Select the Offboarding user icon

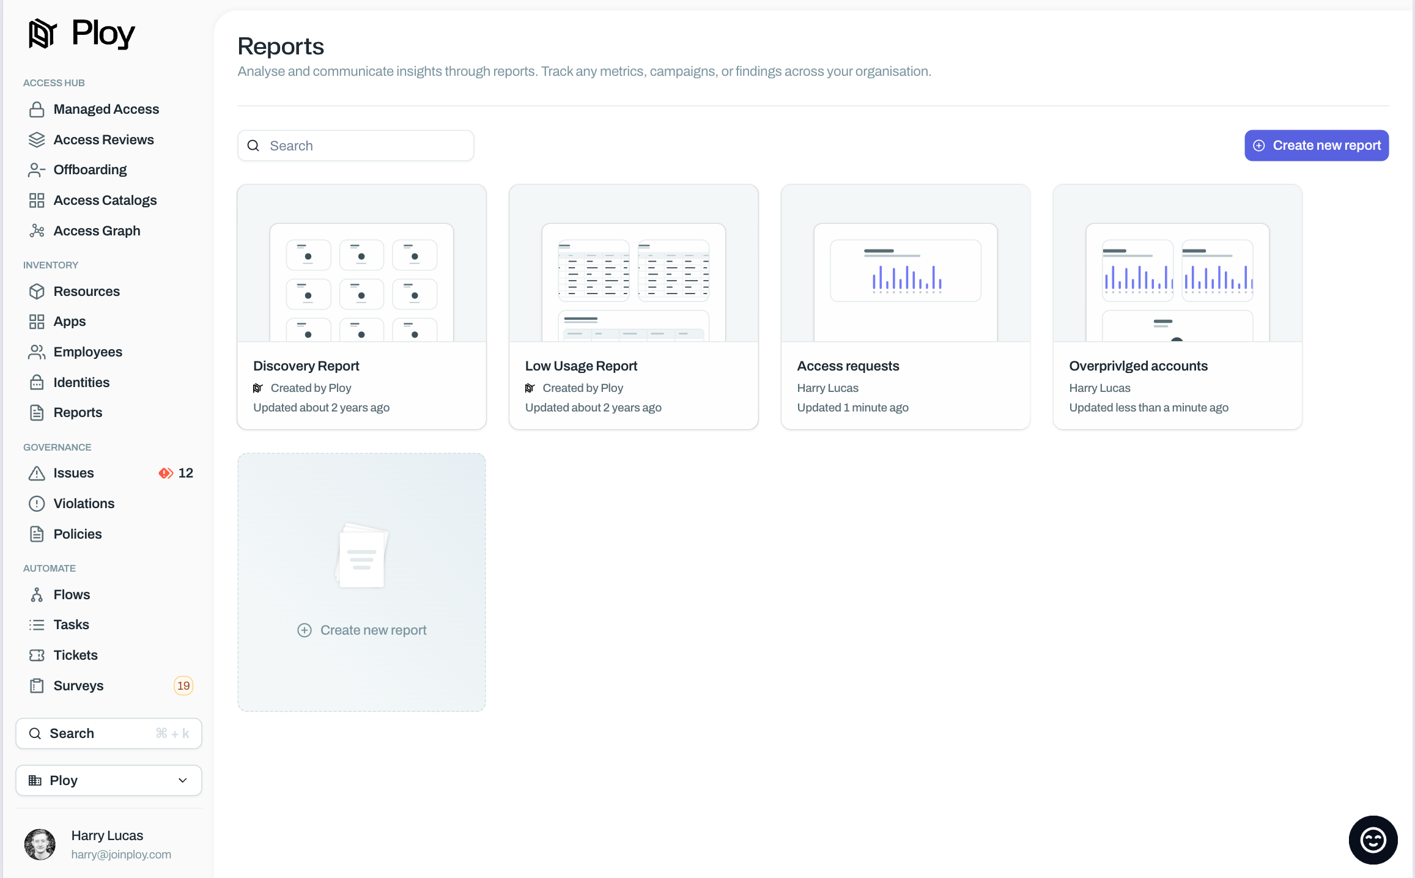coord(37,170)
